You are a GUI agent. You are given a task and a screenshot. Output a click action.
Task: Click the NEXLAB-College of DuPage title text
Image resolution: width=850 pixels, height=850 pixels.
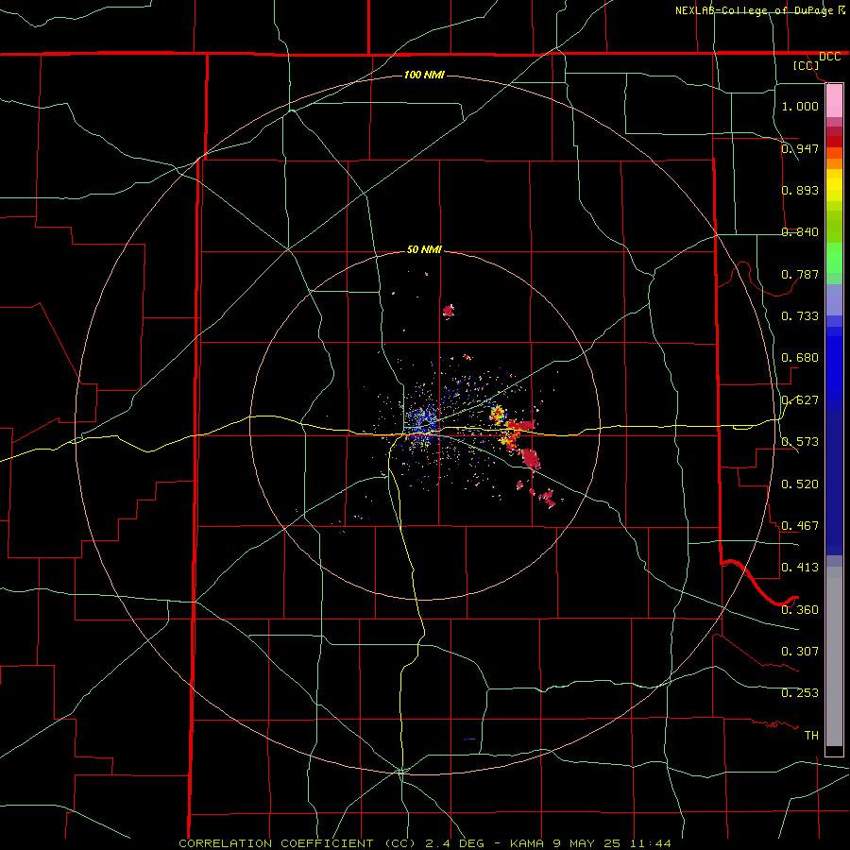click(754, 10)
